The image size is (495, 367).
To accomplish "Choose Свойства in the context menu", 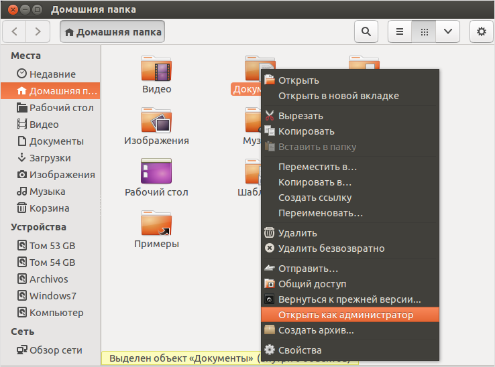I will coord(350,350).
